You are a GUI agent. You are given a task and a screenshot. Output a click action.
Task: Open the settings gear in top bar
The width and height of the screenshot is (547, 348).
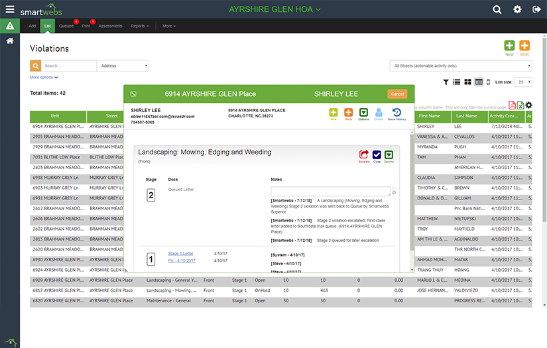click(517, 9)
